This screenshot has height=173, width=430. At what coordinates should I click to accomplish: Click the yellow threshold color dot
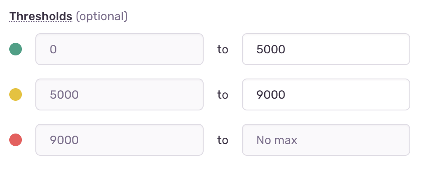(x=16, y=95)
